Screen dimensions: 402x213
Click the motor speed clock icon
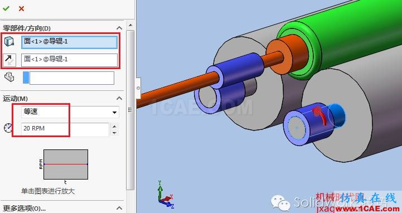point(8,127)
